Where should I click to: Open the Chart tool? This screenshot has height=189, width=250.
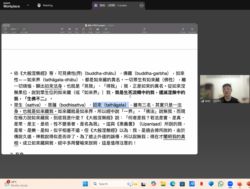pyautogui.click(x=76, y=29)
